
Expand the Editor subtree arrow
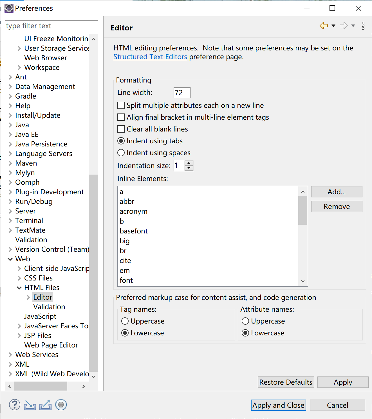click(x=28, y=297)
